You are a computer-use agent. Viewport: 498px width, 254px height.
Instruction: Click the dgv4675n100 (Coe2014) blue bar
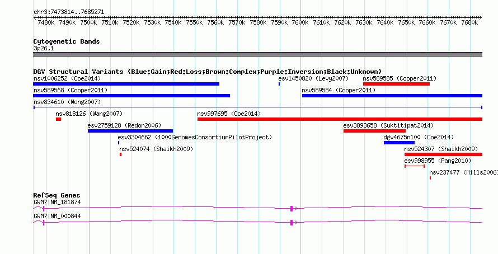click(399, 143)
